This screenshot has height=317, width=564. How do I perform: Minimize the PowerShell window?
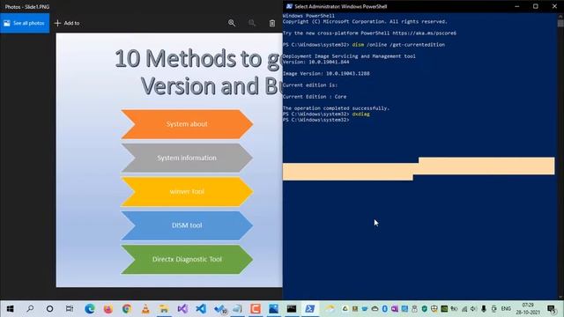517,6
